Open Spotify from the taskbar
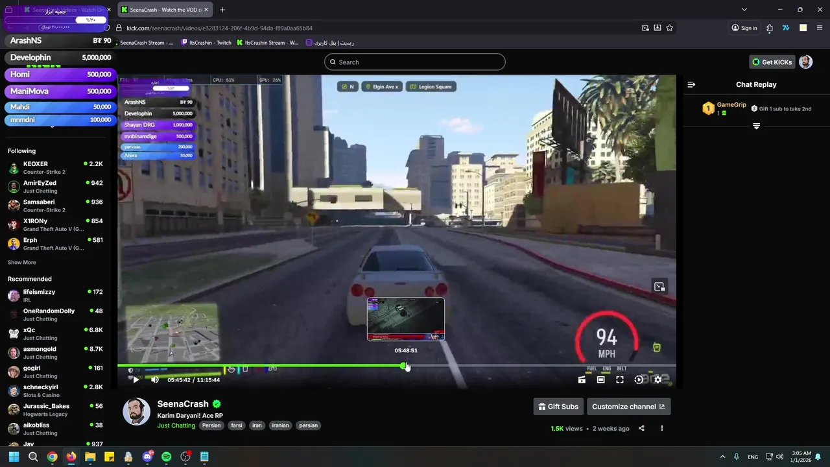Screen dimensions: 830x467 [x=166, y=457]
